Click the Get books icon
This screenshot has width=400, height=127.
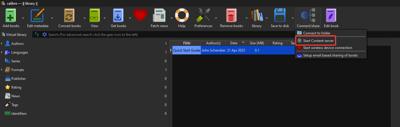pos(118,16)
